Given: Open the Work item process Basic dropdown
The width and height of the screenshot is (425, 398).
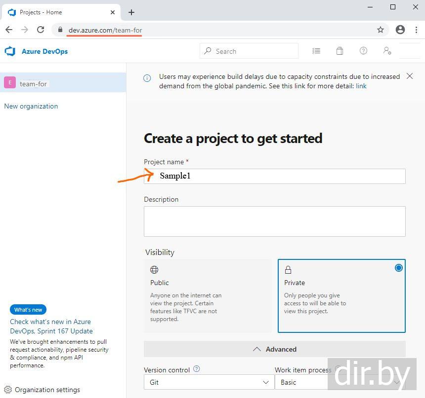Looking at the screenshot, I should pyautogui.click(x=340, y=382).
